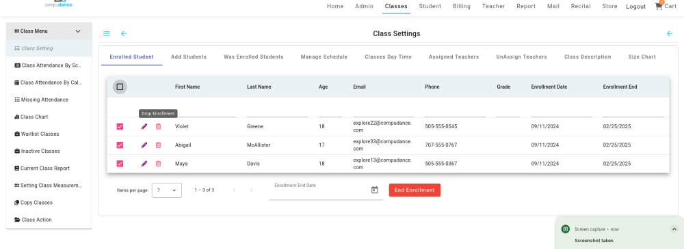Open Waitlist Classes in the sidebar
This screenshot has height=249, width=684.
coord(49,134)
